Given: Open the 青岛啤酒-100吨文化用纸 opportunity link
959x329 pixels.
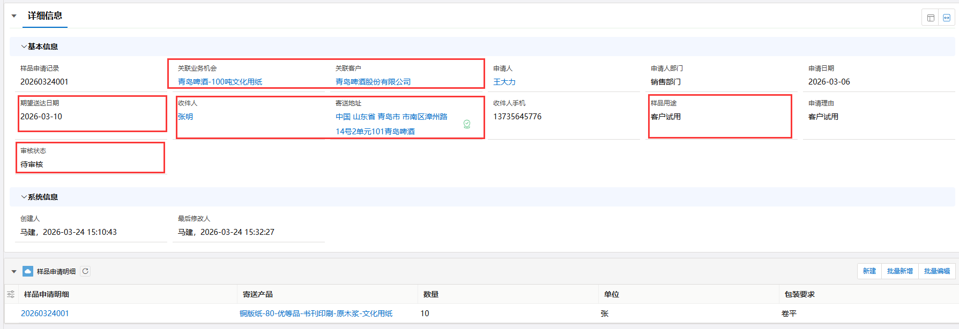Looking at the screenshot, I should coord(220,82).
